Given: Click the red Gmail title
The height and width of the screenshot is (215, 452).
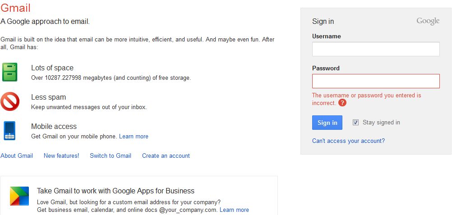Looking at the screenshot, I should [x=15, y=8].
